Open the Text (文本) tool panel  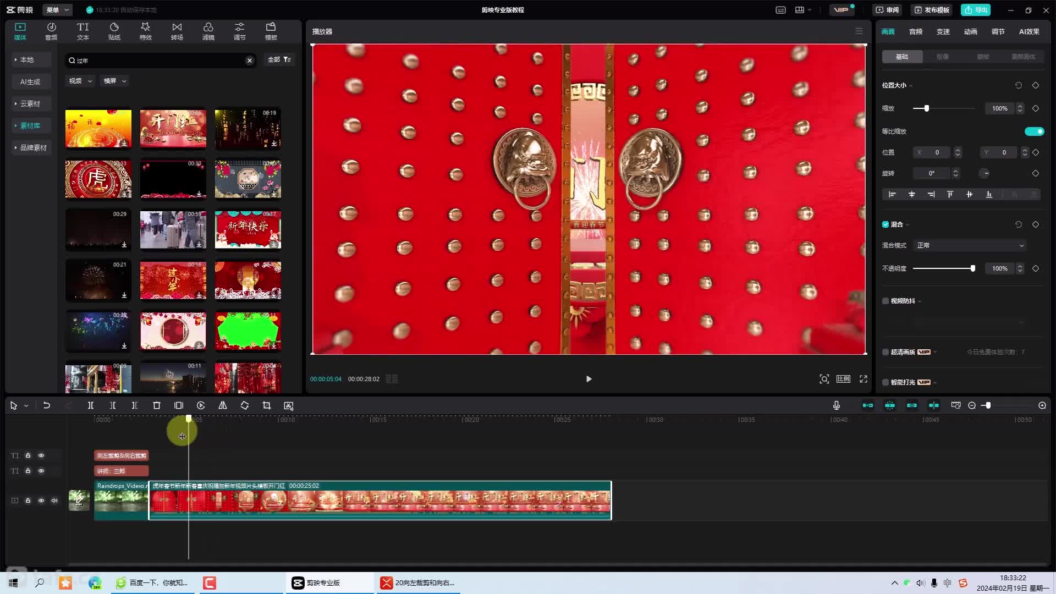click(x=82, y=31)
